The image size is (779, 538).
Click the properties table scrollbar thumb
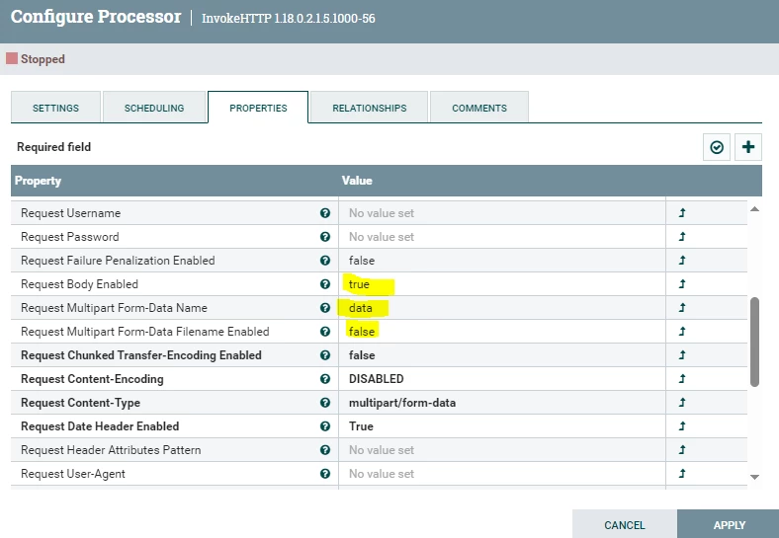click(x=754, y=342)
